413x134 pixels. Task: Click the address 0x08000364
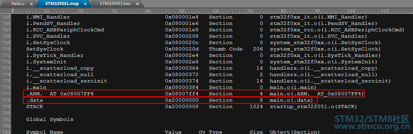click(182, 68)
